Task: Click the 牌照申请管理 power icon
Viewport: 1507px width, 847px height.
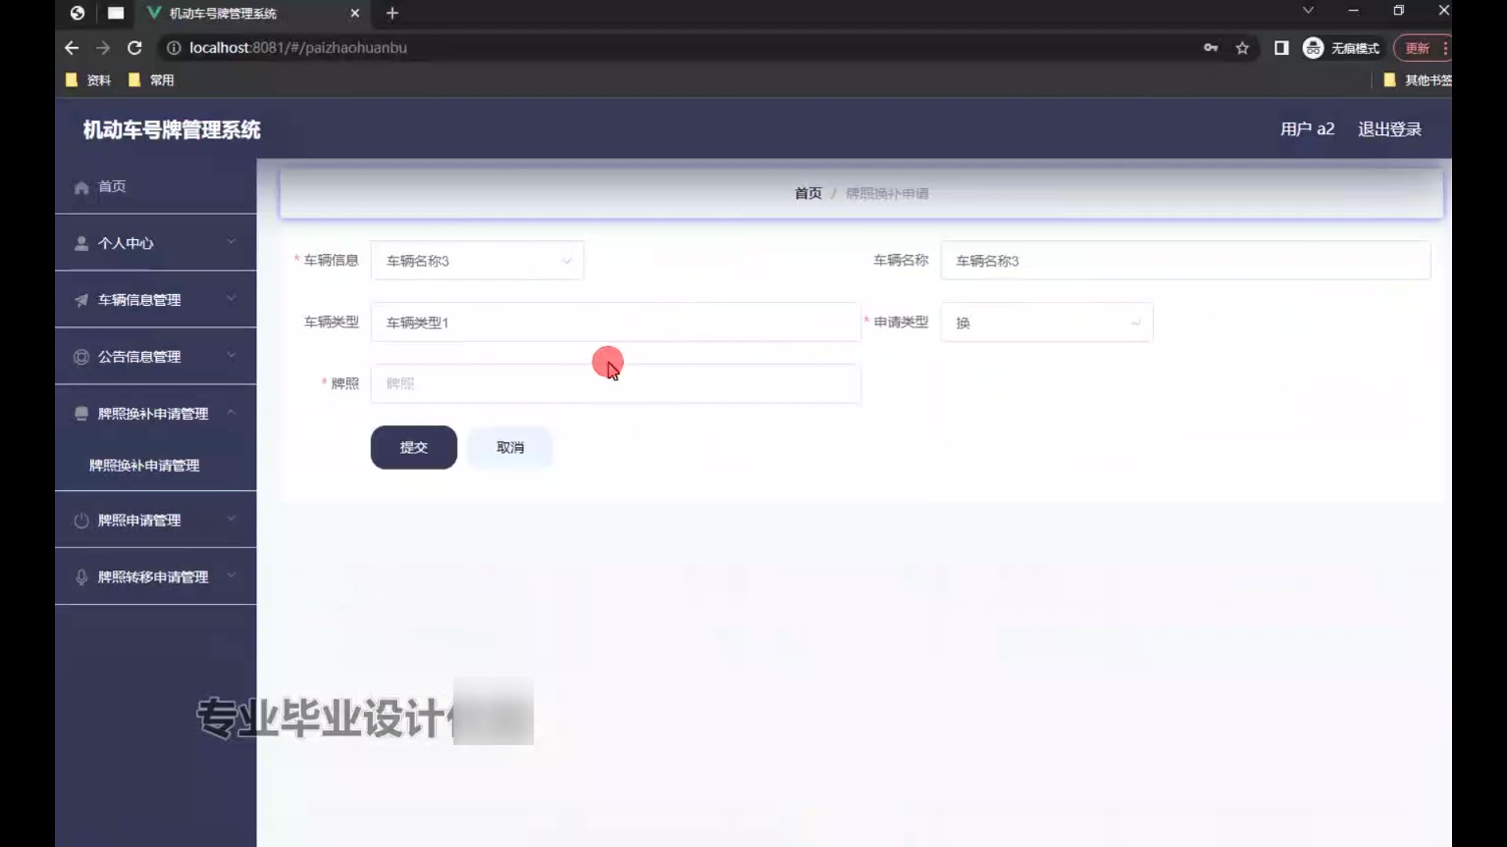Action: click(81, 521)
